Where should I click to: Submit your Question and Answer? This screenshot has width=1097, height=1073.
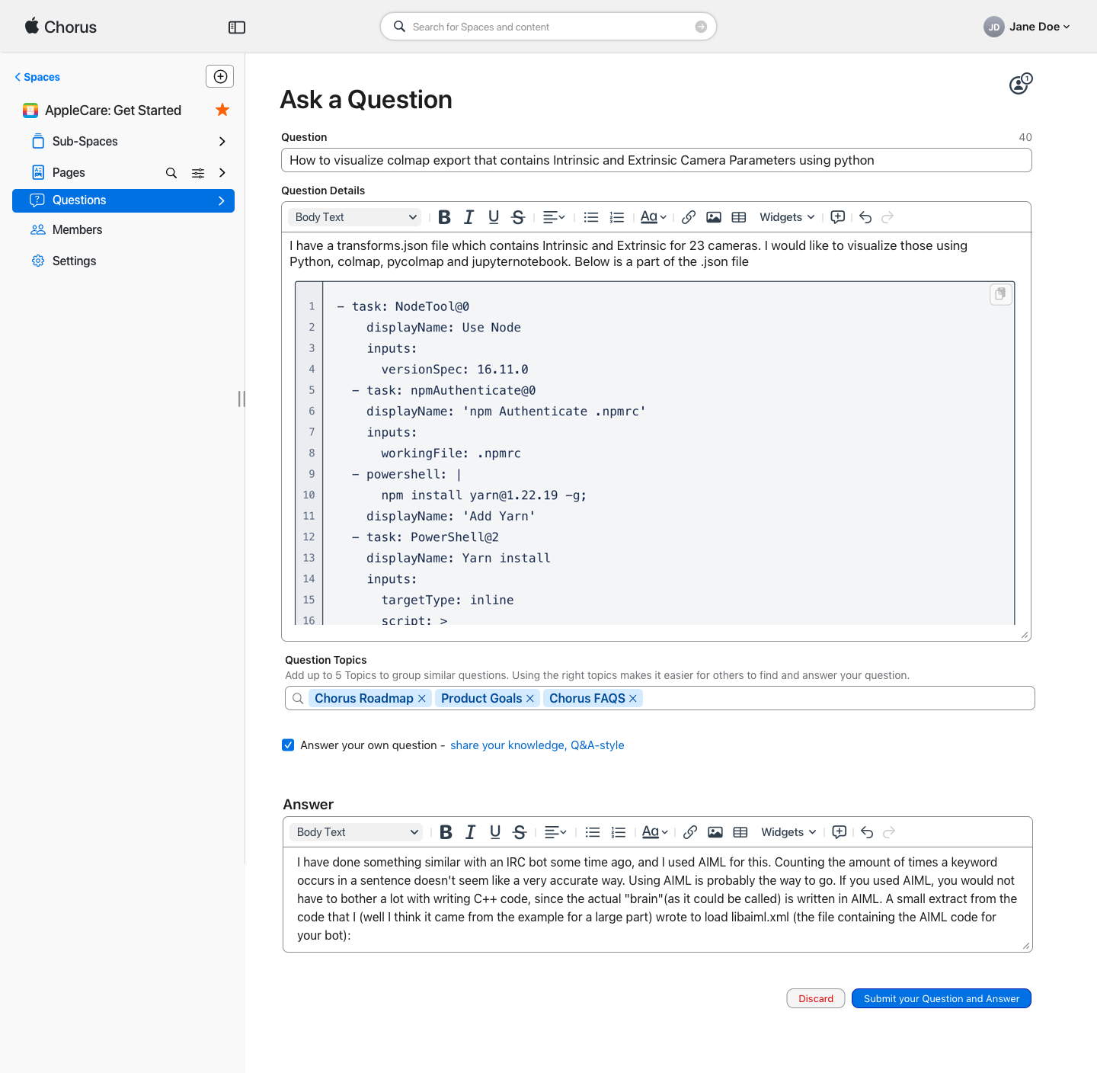point(941,998)
